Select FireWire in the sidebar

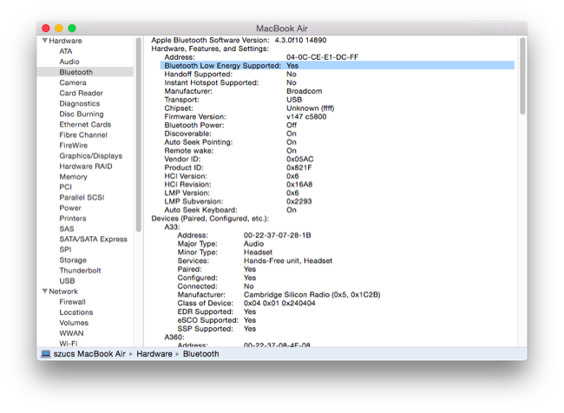pos(74,146)
